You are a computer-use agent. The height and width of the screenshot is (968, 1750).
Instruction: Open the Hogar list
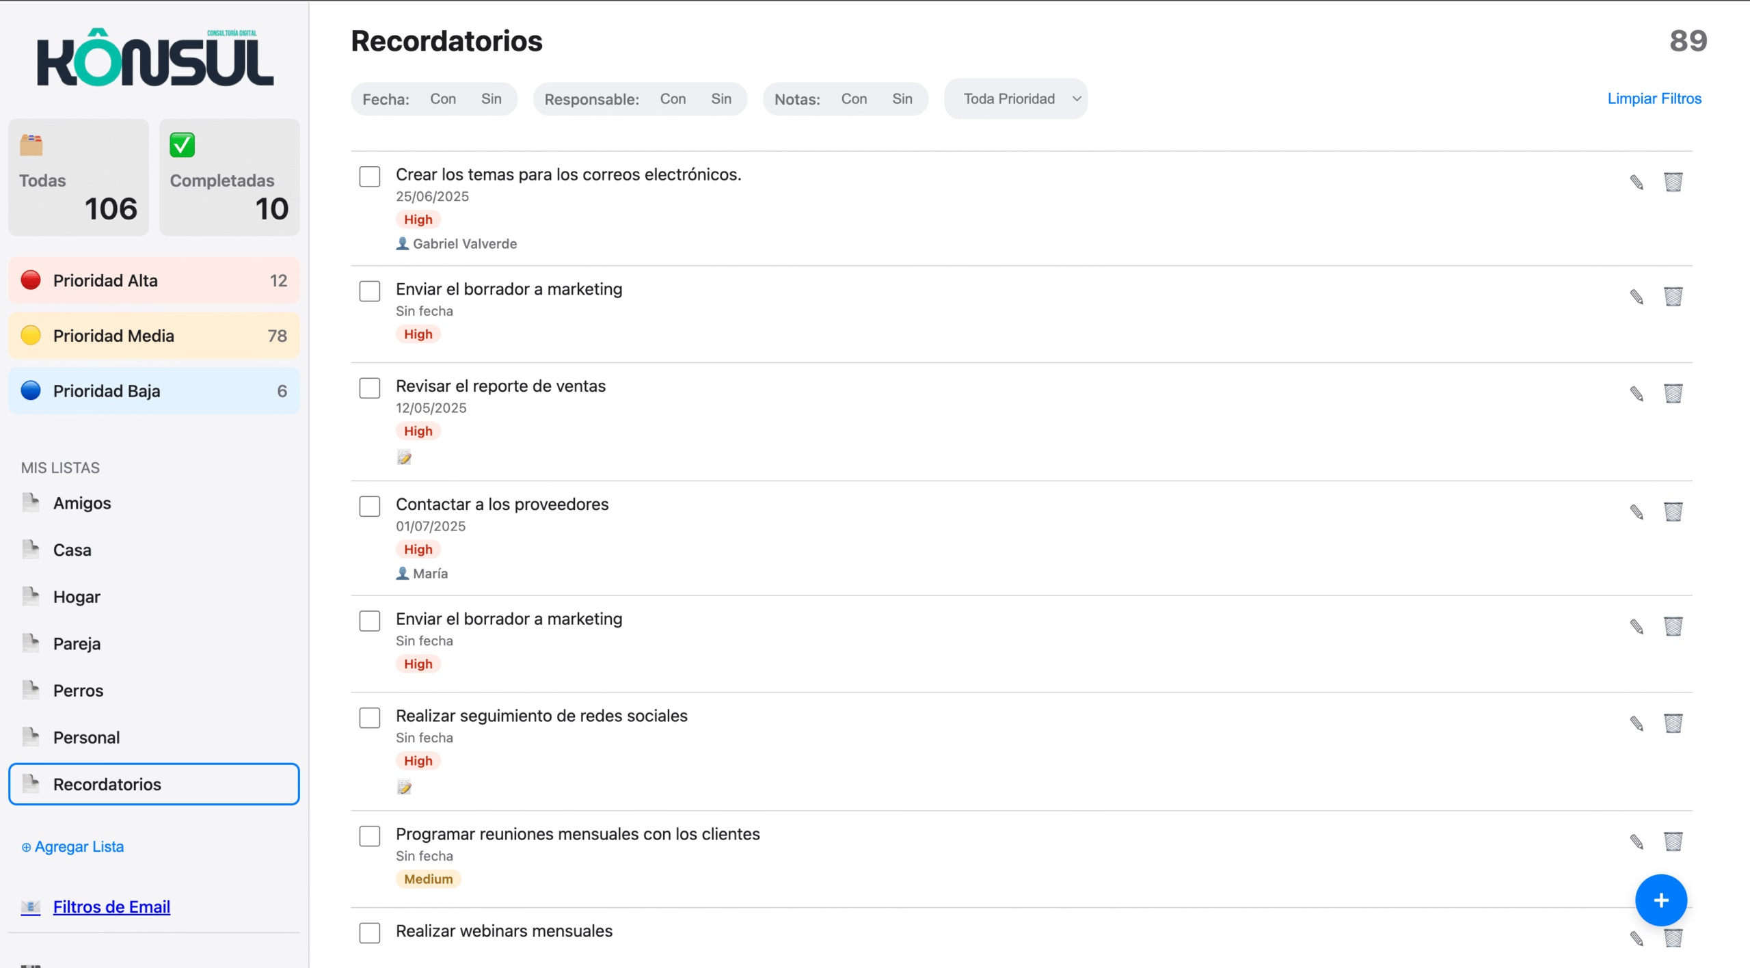point(154,597)
